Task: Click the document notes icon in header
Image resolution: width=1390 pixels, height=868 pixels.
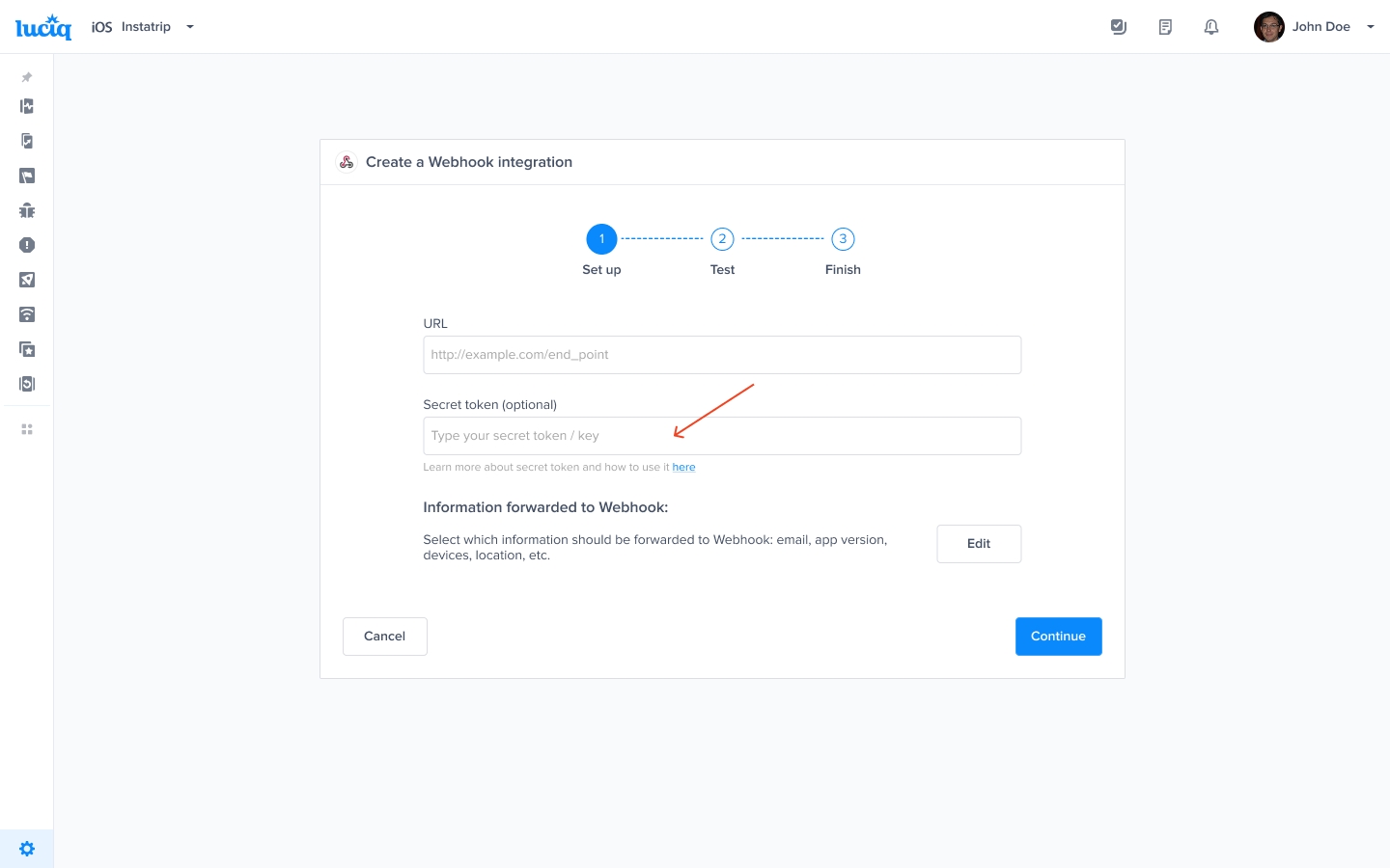Action: 1165,27
